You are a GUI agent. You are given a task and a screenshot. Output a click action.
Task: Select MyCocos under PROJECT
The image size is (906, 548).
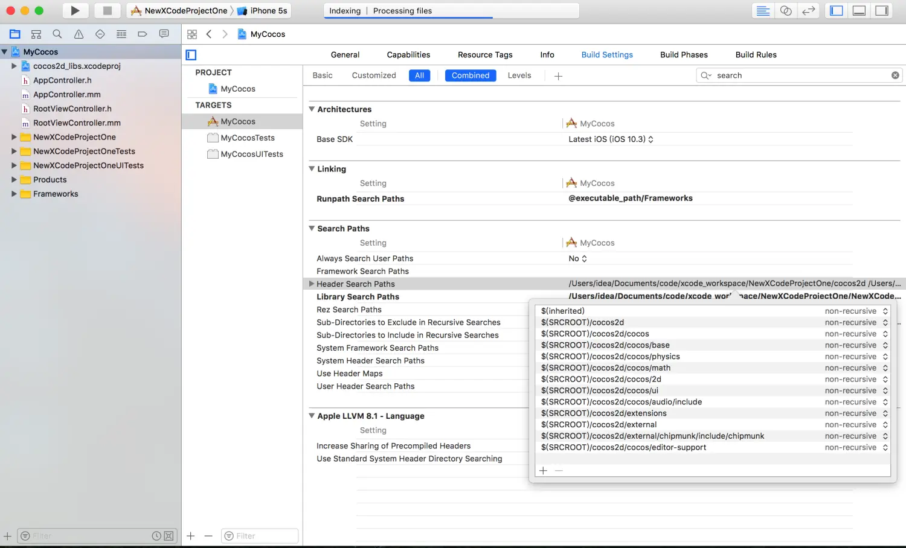coord(238,89)
